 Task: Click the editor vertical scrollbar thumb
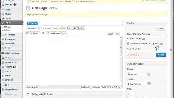click(121, 48)
